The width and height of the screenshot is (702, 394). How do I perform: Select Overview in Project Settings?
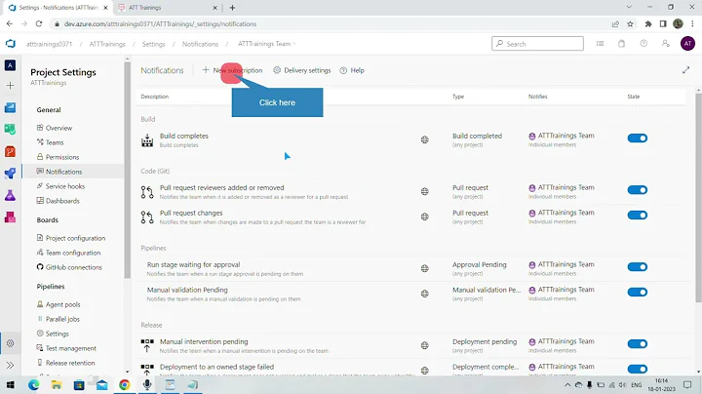click(58, 128)
